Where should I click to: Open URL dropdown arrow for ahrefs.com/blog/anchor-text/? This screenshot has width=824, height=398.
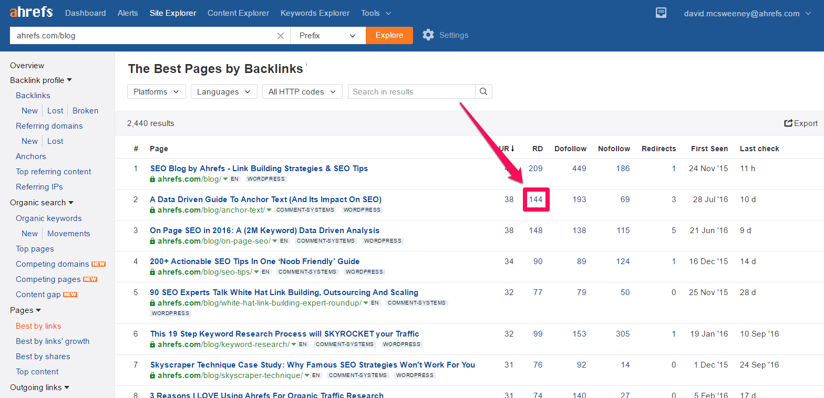(x=269, y=210)
